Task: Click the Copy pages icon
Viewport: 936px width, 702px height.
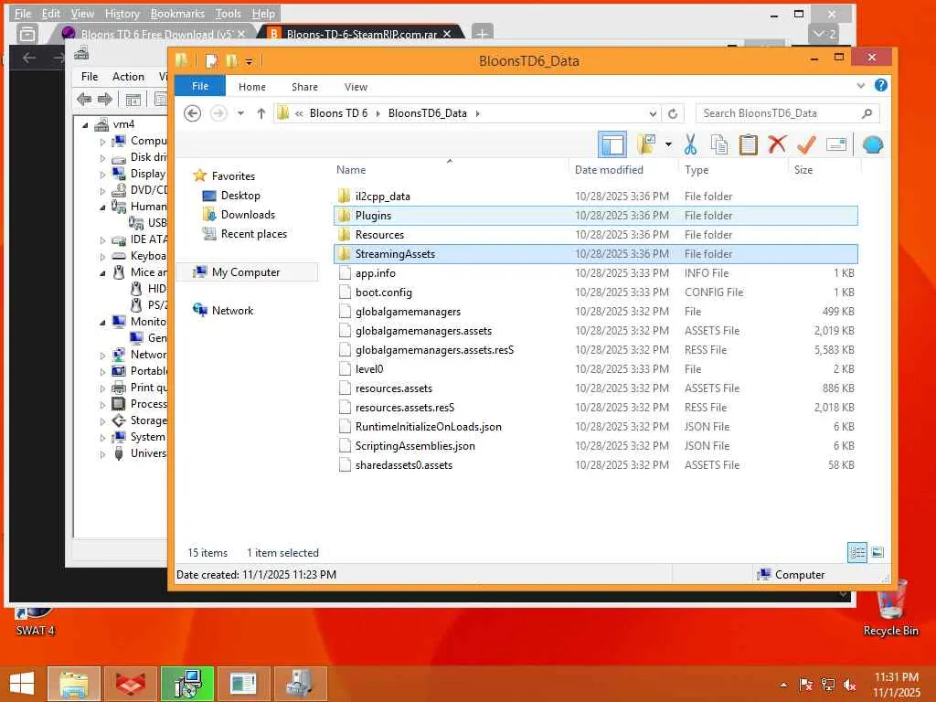Action: [x=719, y=144]
